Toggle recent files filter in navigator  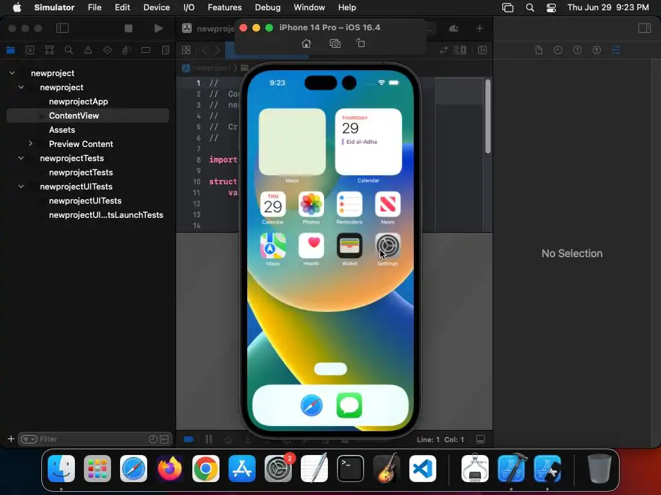tap(153, 439)
